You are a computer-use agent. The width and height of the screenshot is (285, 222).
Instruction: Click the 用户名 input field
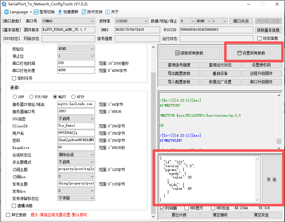(76, 133)
